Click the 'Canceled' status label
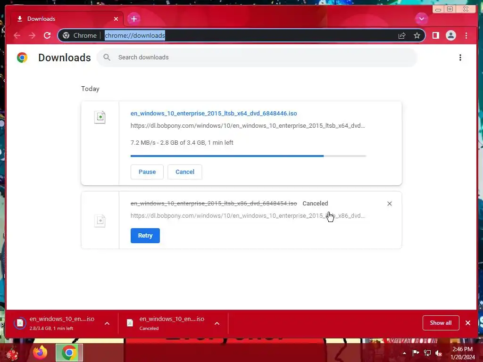Screen dimensions: 483x362 point(315,204)
